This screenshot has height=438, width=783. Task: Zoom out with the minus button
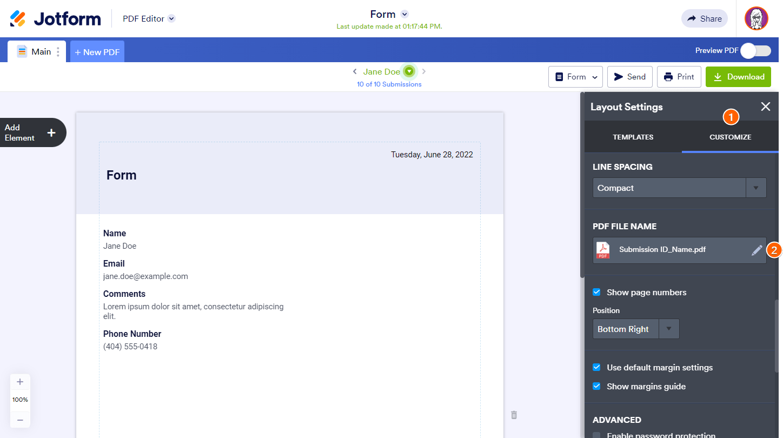click(x=20, y=420)
